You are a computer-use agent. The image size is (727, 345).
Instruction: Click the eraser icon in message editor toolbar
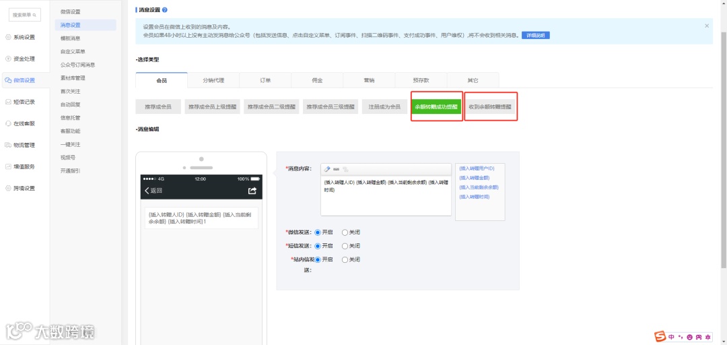pos(326,168)
